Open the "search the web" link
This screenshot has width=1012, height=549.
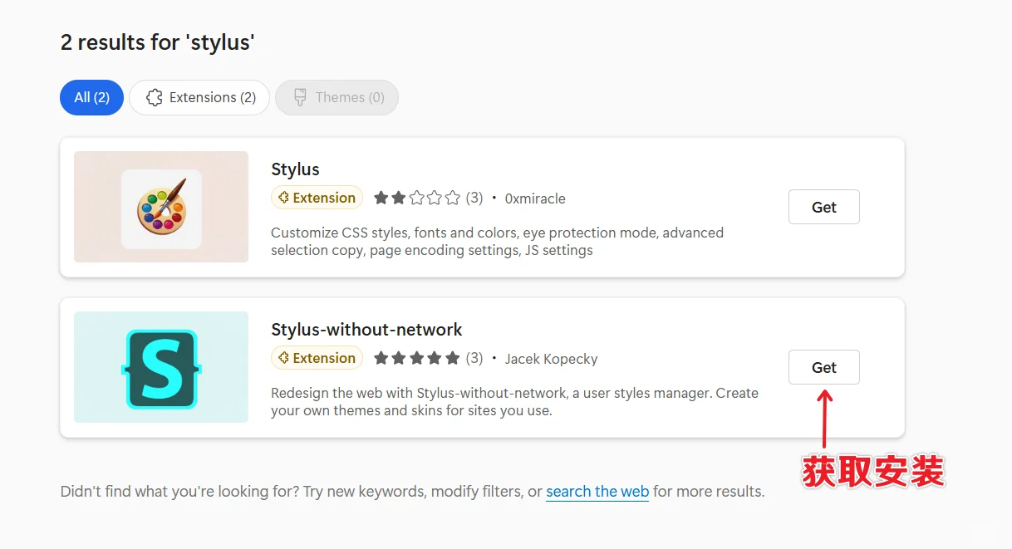point(597,491)
